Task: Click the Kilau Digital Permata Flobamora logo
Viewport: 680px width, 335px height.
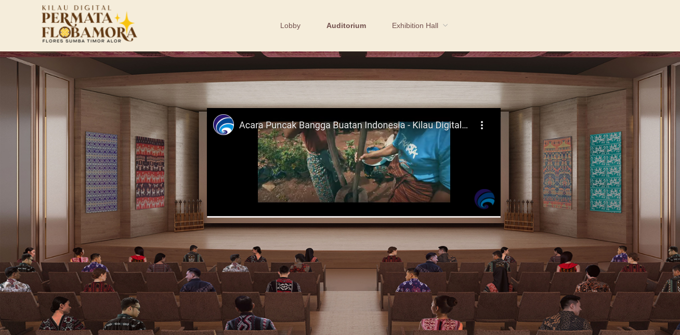Action: pos(89,24)
